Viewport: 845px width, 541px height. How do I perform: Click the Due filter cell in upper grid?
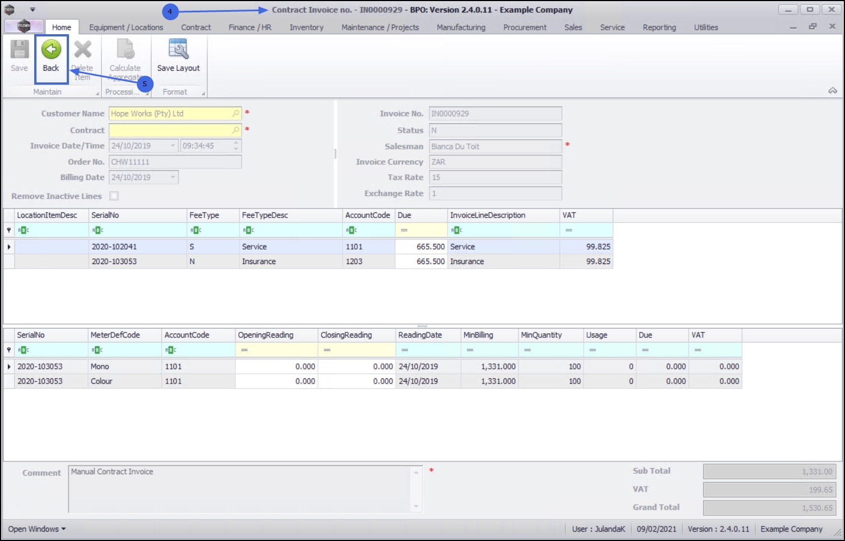[421, 230]
